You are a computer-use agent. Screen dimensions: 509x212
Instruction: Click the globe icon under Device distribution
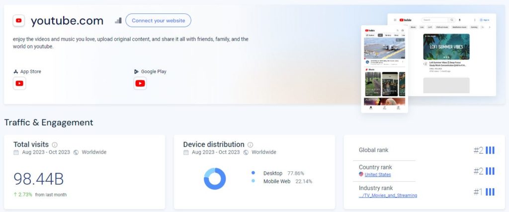click(246, 152)
